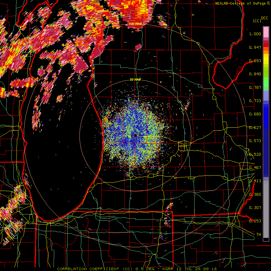Screen dimensions: 271x271
Task: Pick the bright green color bar segment
Action: 266,82
